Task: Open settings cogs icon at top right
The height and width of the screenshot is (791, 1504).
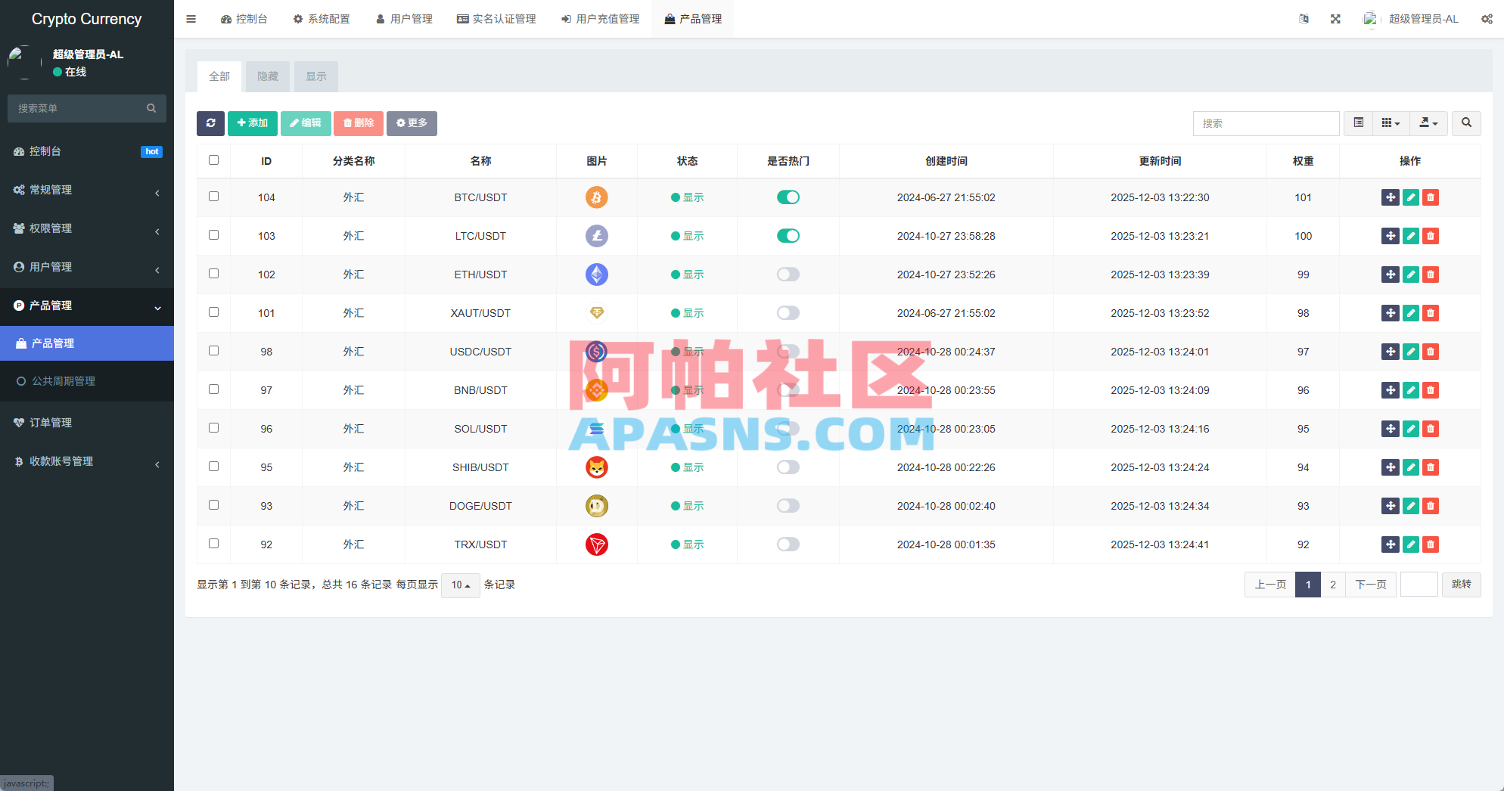Action: [1487, 19]
